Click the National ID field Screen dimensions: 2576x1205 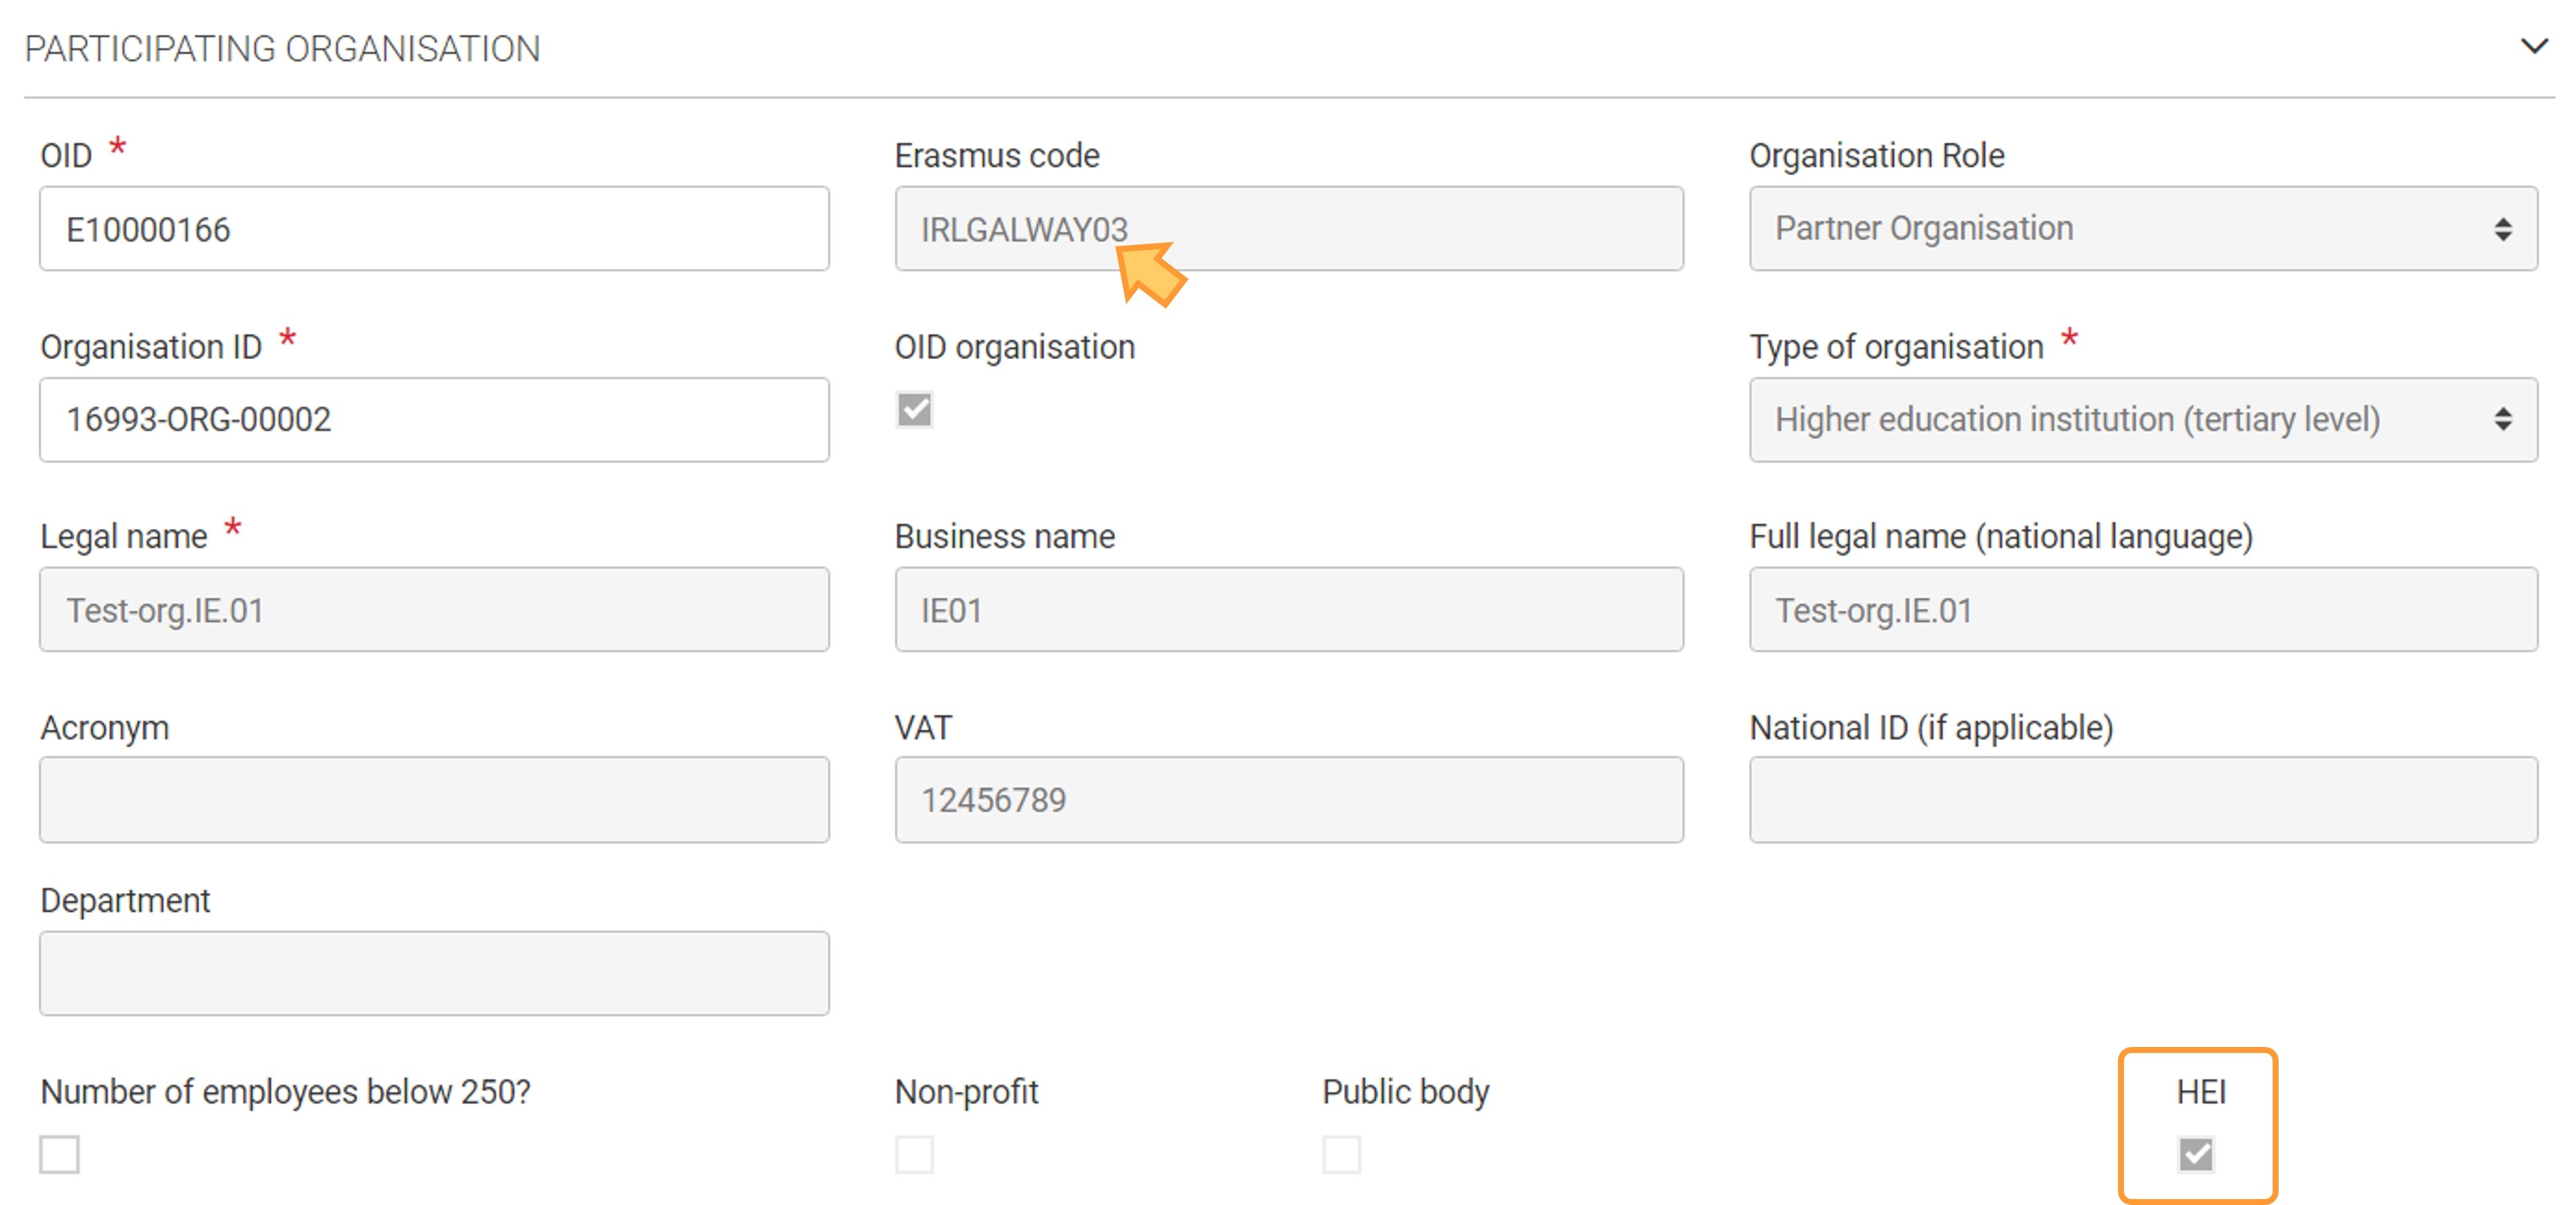[2143, 799]
